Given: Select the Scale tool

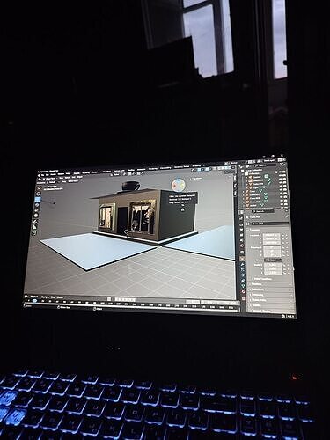Looking at the screenshot, I should coord(36,210).
